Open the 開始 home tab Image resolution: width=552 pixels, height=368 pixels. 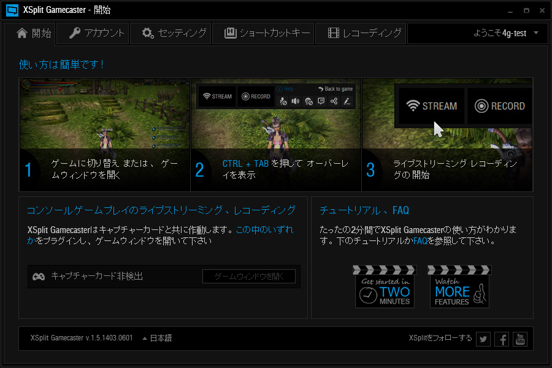[29, 34]
